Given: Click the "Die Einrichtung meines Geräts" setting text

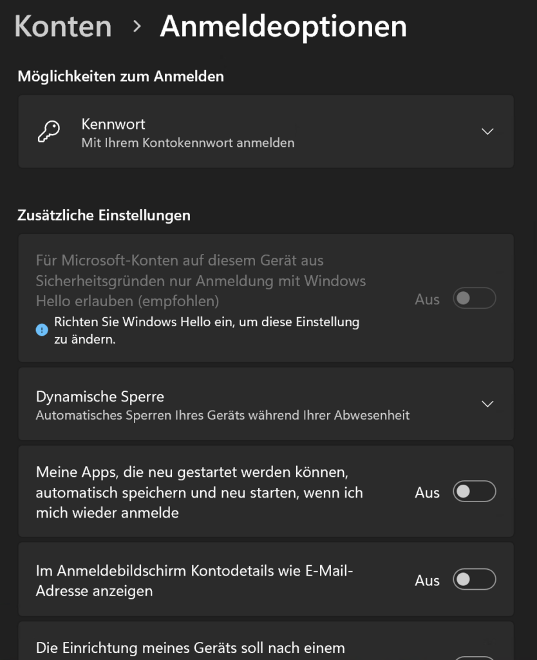Looking at the screenshot, I should pyautogui.click(x=190, y=647).
